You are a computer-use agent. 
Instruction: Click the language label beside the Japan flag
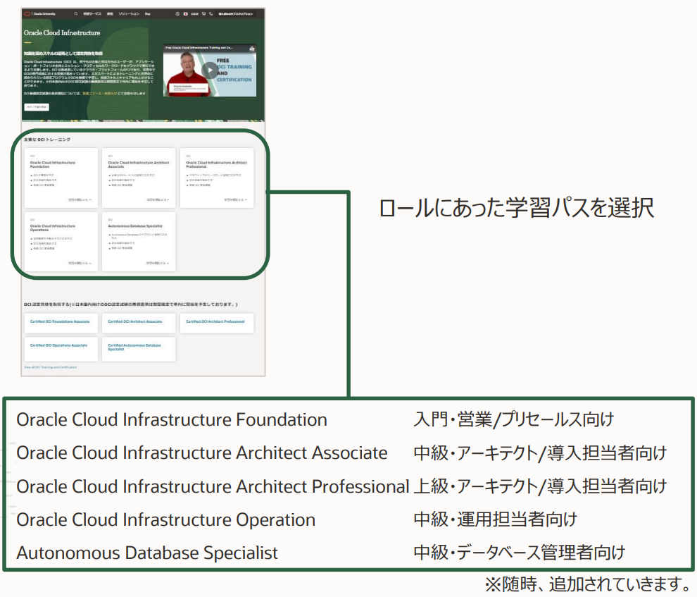pyautogui.click(x=195, y=14)
